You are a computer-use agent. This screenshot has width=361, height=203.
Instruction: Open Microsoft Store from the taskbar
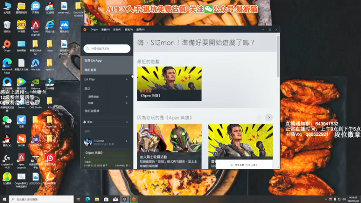(106, 199)
